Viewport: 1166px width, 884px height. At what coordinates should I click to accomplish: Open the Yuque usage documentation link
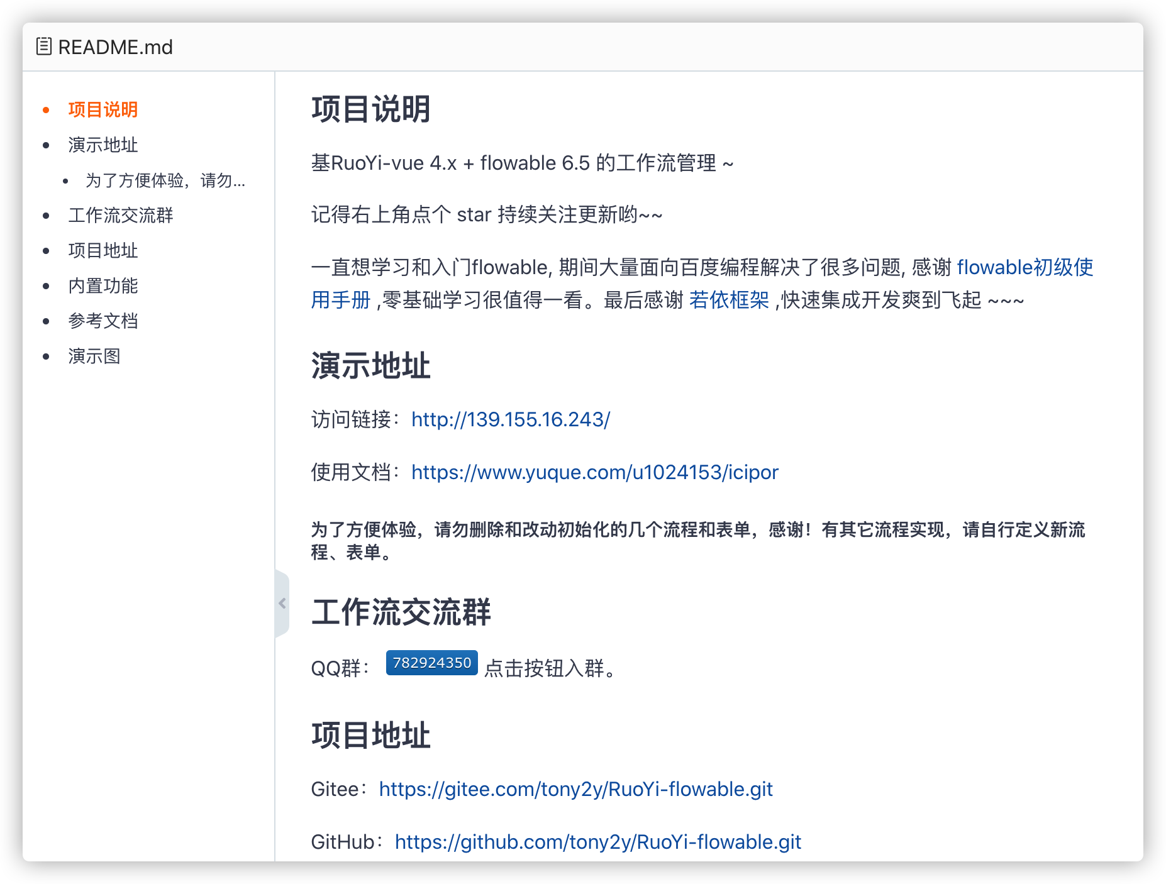click(x=594, y=472)
